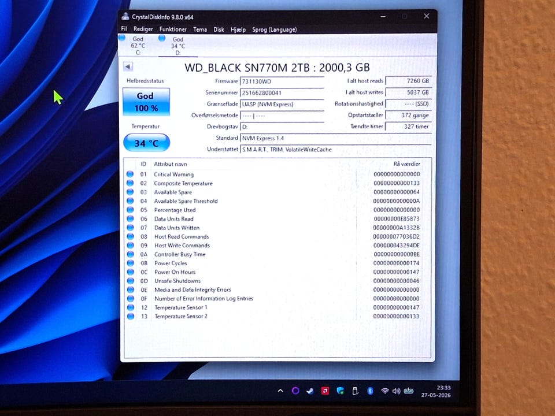
Task: Open the Rediger menu
Action: [143, 29]
